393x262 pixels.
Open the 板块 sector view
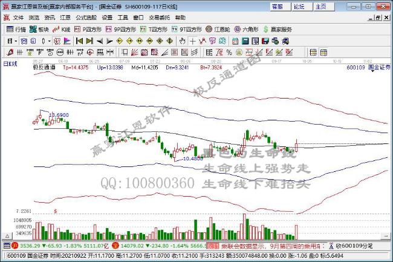(39, 29)
